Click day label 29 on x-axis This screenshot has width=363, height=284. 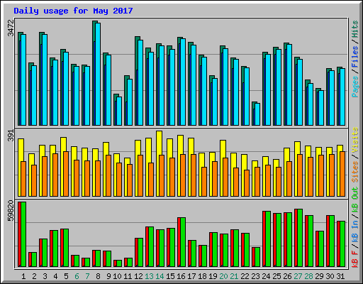tap(319, 276)
